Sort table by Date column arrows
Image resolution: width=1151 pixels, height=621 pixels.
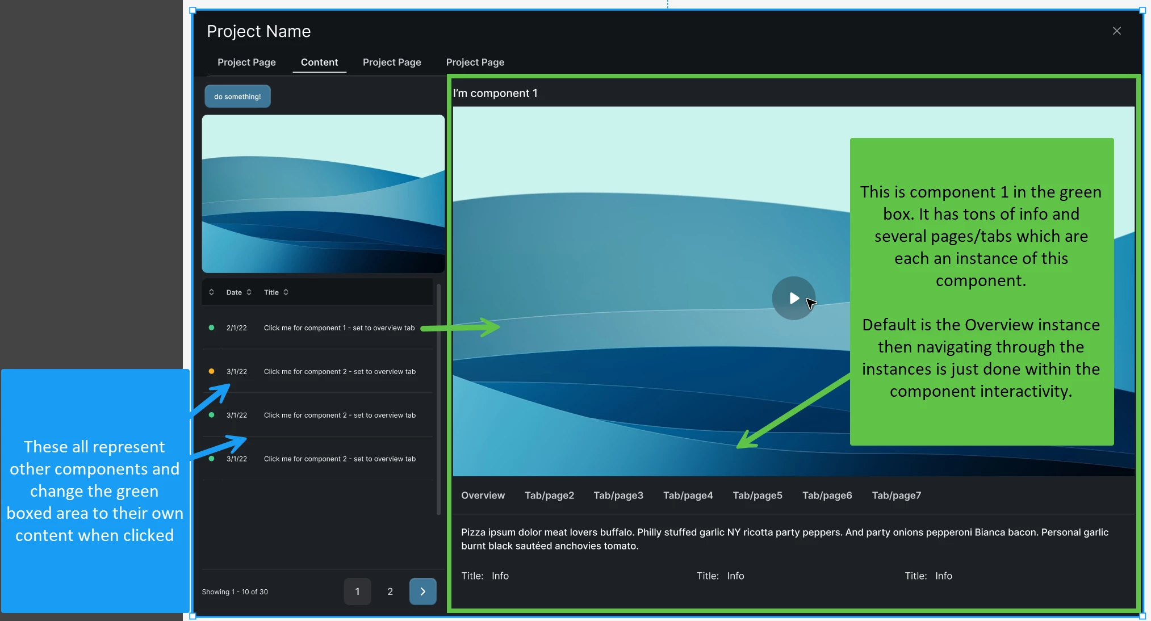tap(249, 292)
